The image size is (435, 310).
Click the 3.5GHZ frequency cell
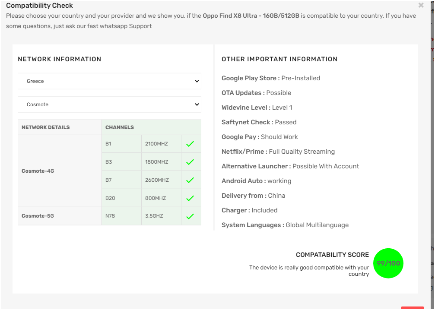161,216
